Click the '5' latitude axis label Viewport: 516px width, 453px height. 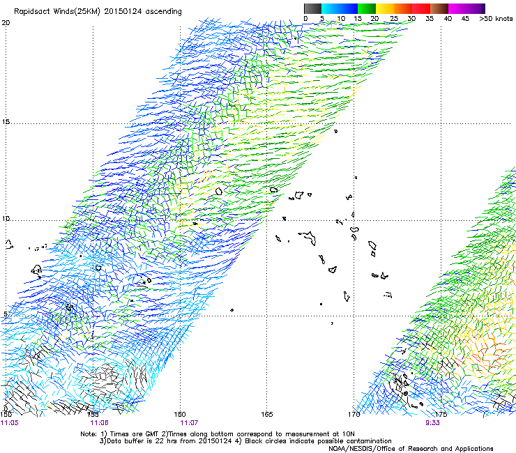click(x=6, y=314)
